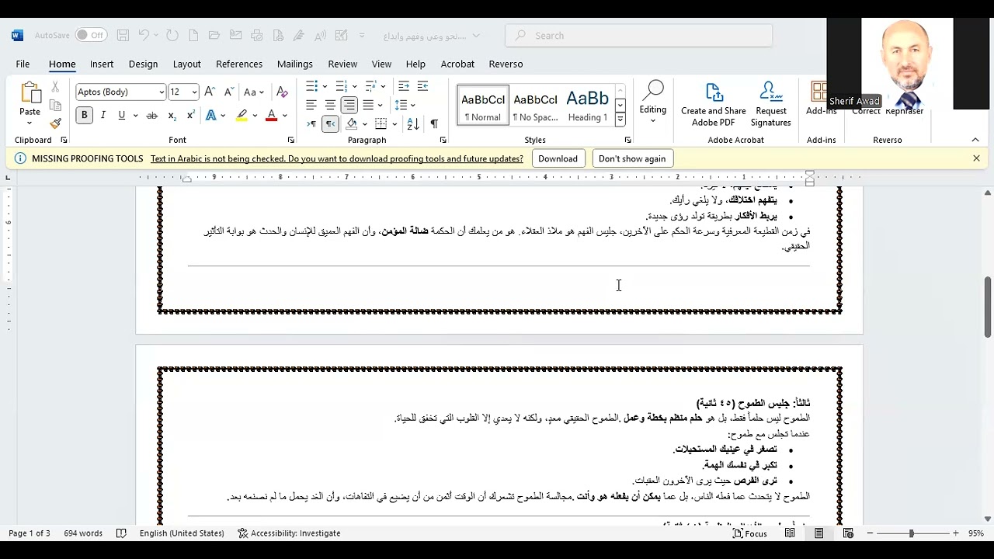The image size is (994, 559).
Task: Toggle Bold formatting
Action: click(84, 116)
